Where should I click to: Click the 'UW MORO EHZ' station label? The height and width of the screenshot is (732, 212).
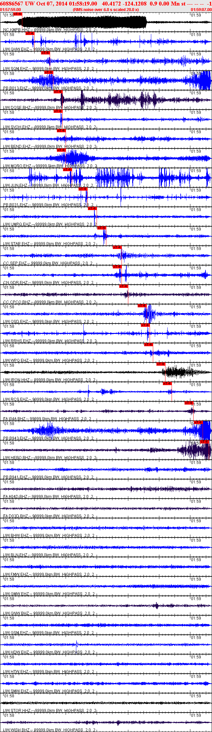coord(17,166)
